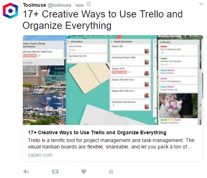Click the "now" tweet timestamp
Viewport: 207px width, 178px height.
79,5
